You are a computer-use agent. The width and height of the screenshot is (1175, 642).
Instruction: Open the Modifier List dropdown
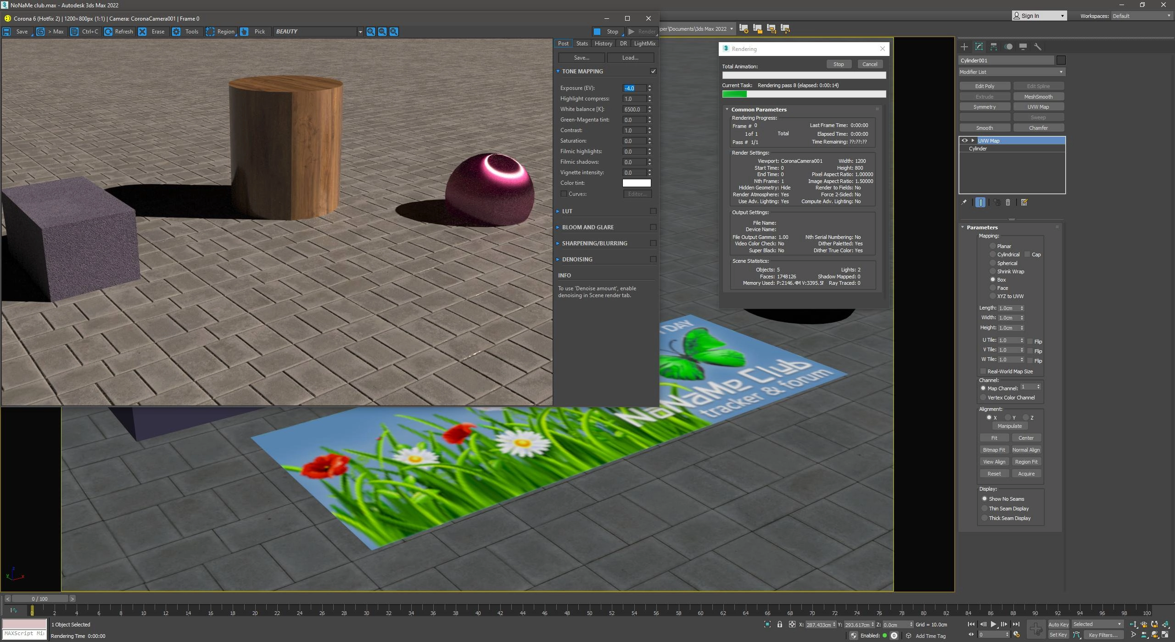[x=1012, y=72]
